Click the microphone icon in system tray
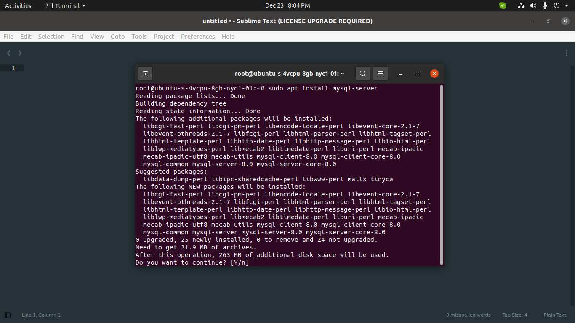575x323 pixels. 545,5
